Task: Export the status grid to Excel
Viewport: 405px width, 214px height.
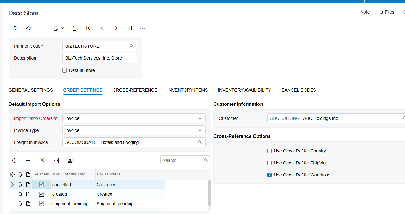Action: pyautogui.click(x=70, y=160)
